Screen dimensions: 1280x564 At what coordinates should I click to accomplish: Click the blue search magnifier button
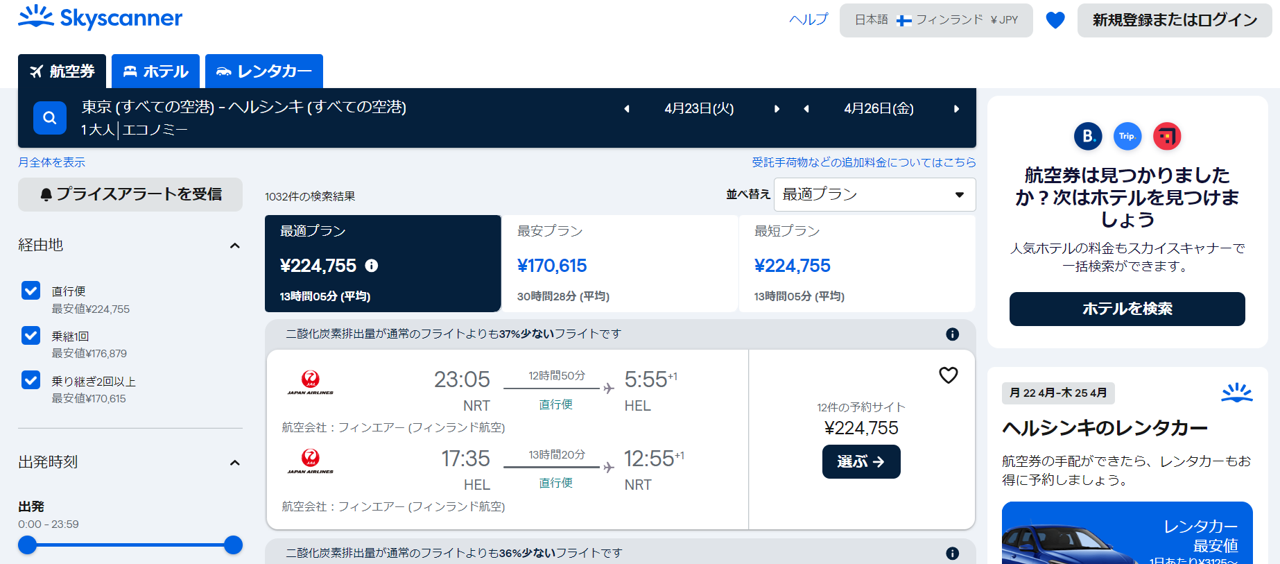pyautogui.click(x=50, y=118)
